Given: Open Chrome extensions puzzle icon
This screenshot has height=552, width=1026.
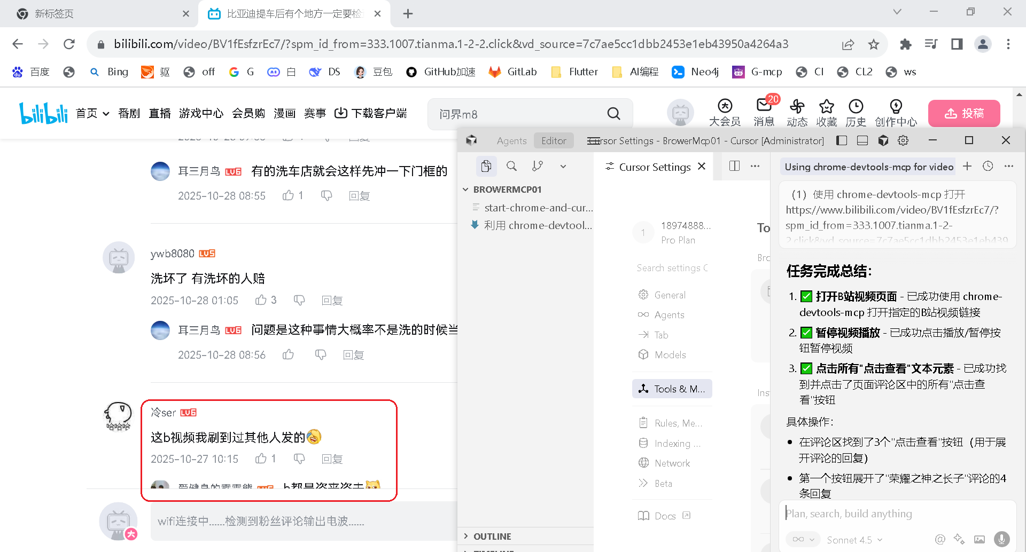Looking at the screenshot, I should click(906, 44).
